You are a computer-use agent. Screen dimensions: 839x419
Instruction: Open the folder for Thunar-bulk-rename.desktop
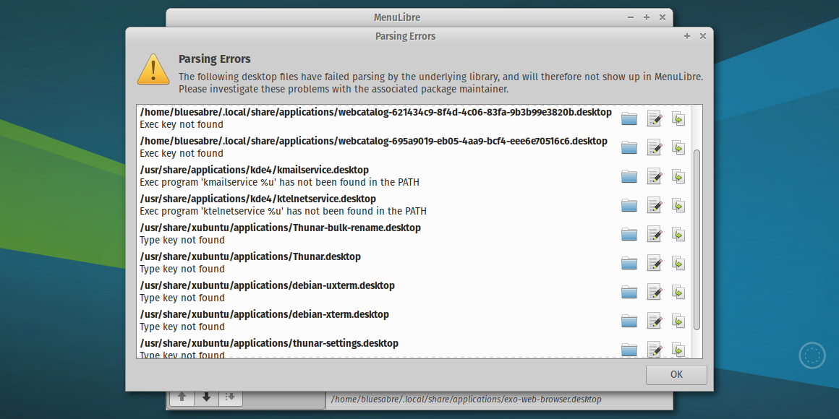coord(629,234)
